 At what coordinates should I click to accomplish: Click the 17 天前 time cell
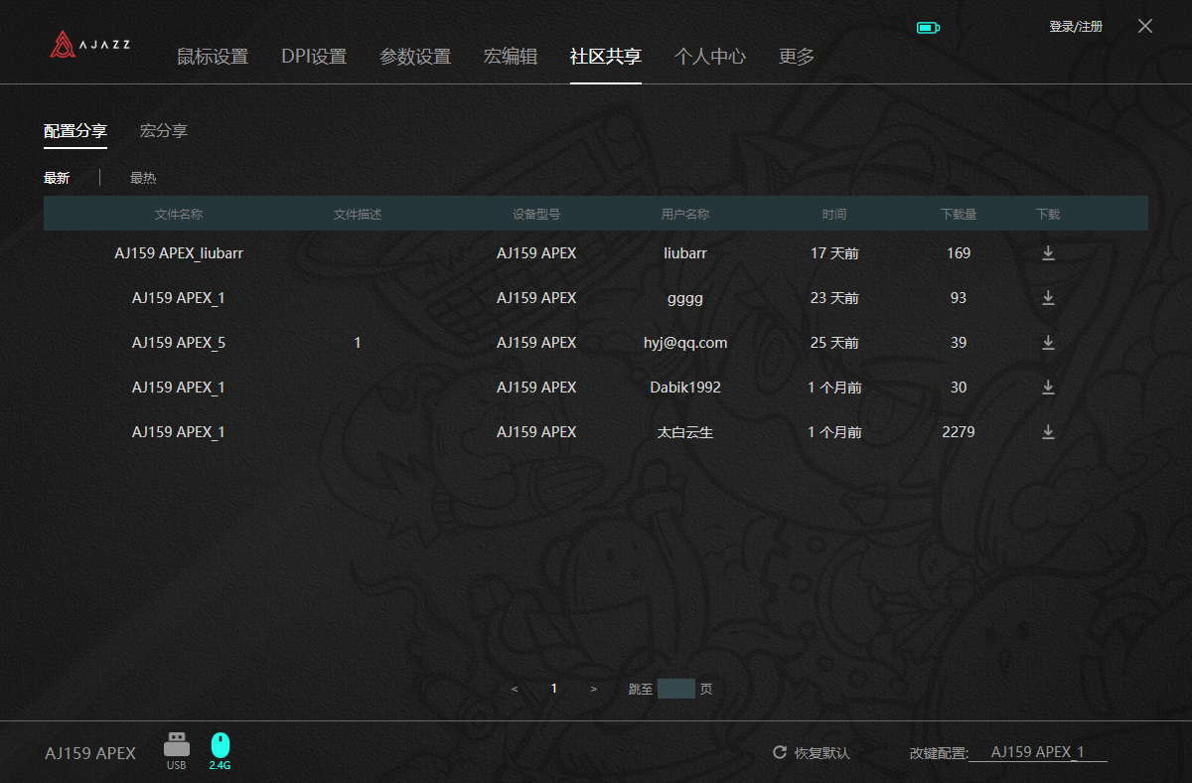pos(834,253)
